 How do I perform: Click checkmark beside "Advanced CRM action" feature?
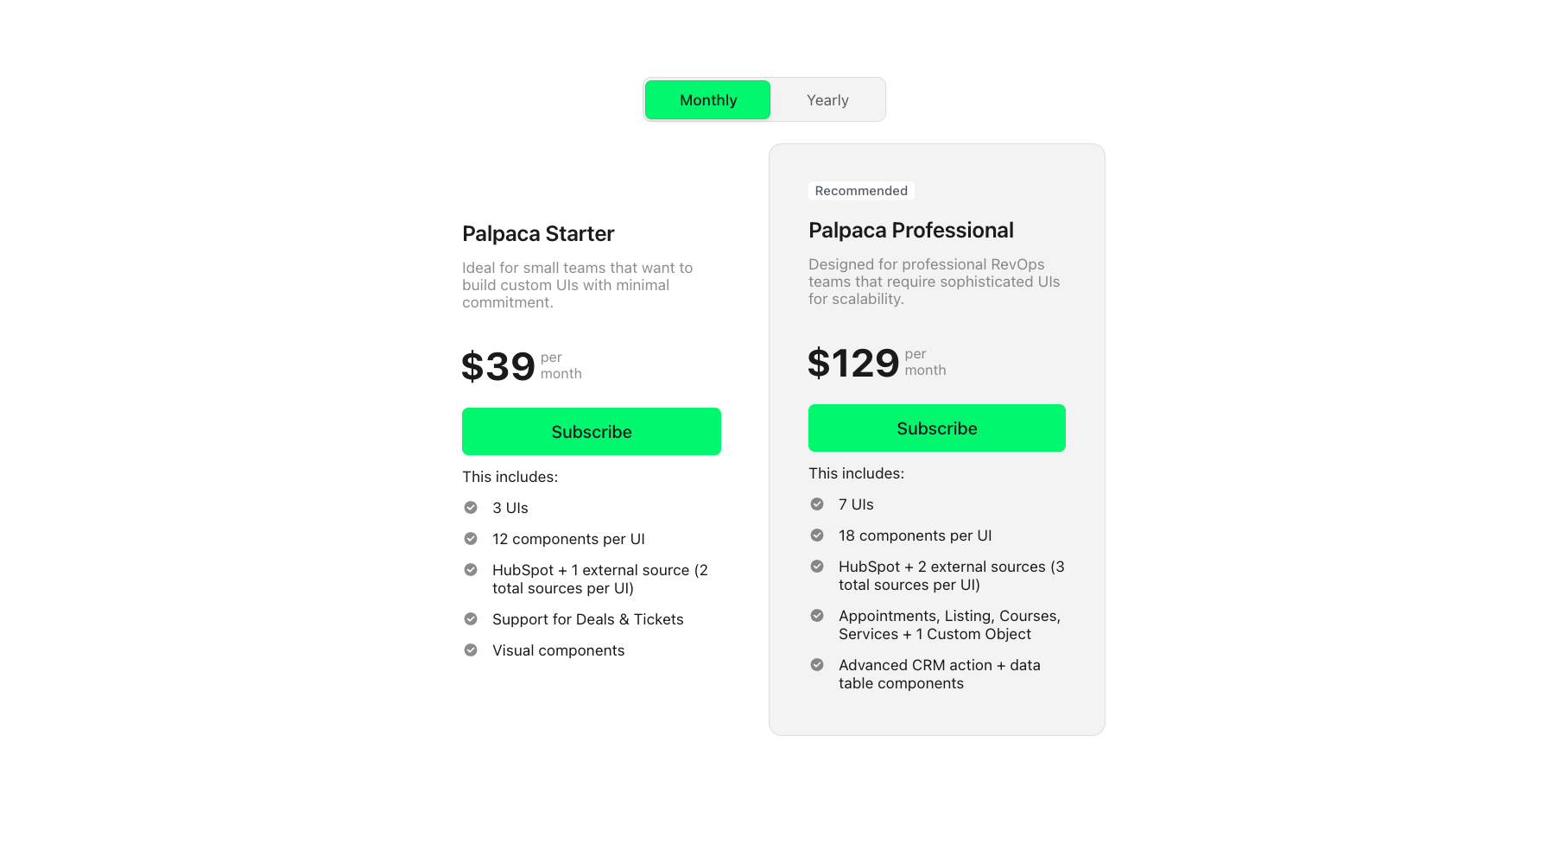817,665
